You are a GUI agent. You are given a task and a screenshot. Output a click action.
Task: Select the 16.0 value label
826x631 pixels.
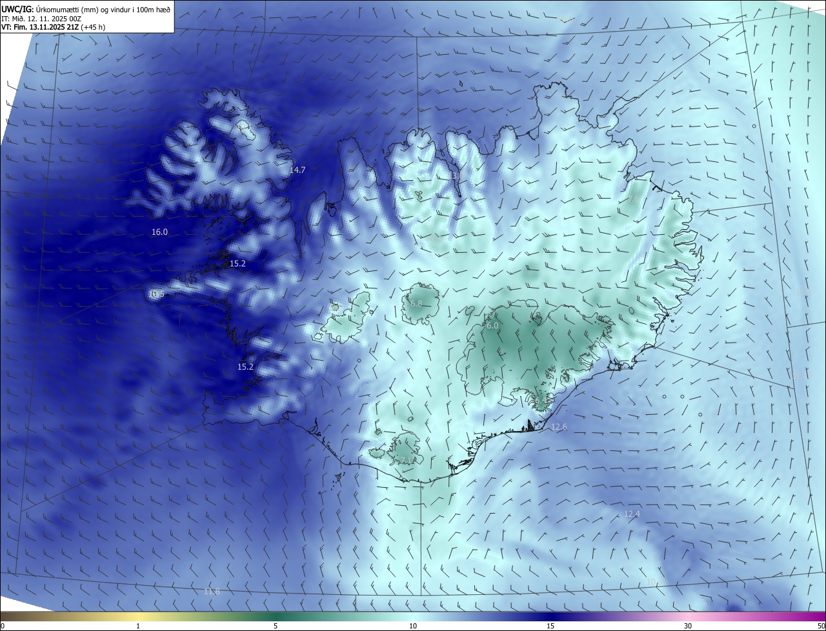(159, 232)
